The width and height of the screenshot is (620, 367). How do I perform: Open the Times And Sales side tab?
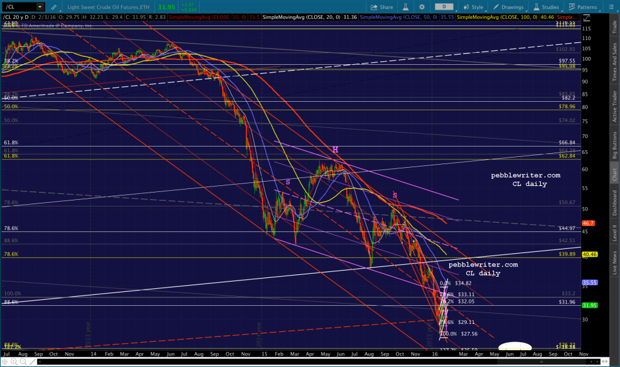615,62
